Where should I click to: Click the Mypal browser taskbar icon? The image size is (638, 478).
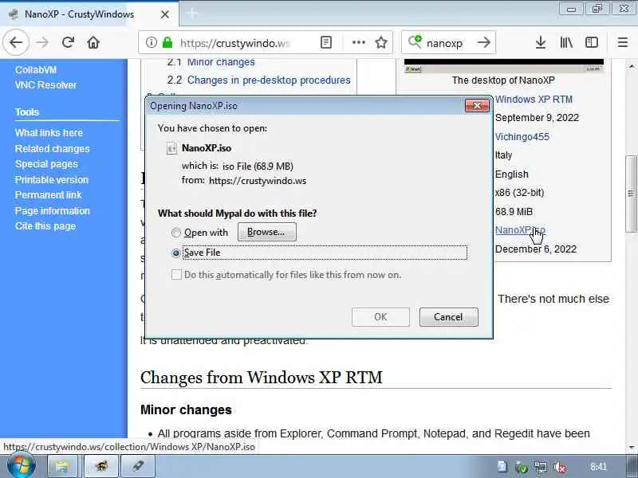(x=101, y=466)
